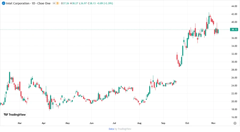Click the 20.00 price axis label
Image resolution: width=240 pixels, height=132 pixels.
point(234,102)
